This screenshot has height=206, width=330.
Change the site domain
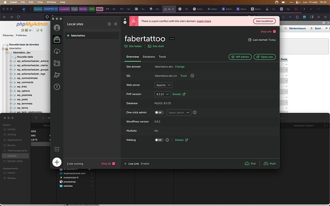[x=179, y=66]
